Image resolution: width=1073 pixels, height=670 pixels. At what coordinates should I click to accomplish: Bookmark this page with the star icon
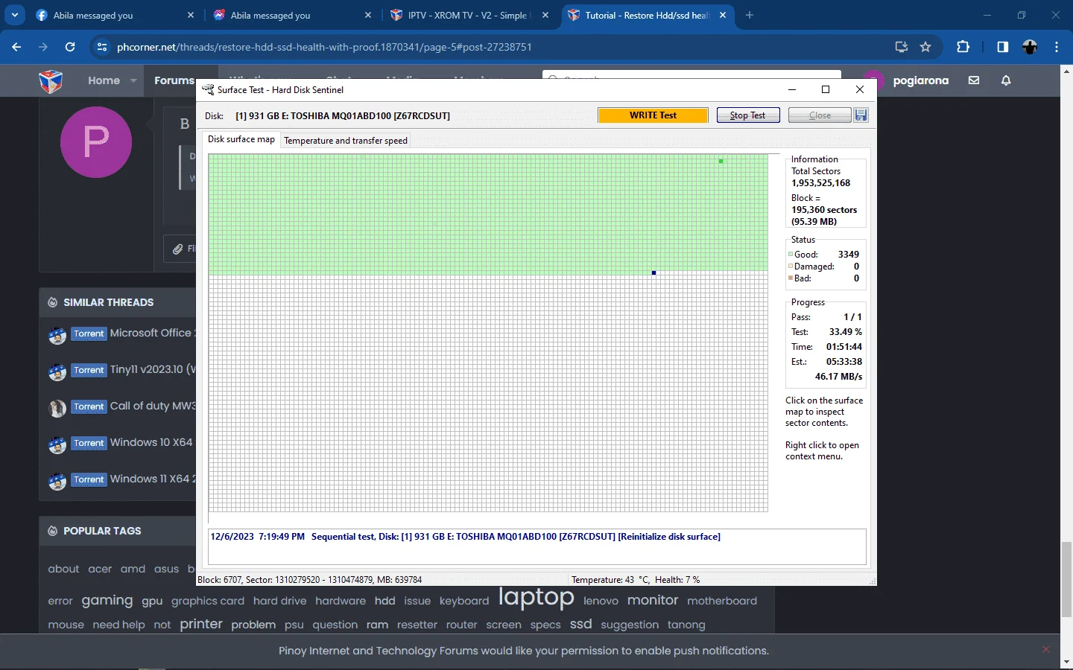click(925, 47)
